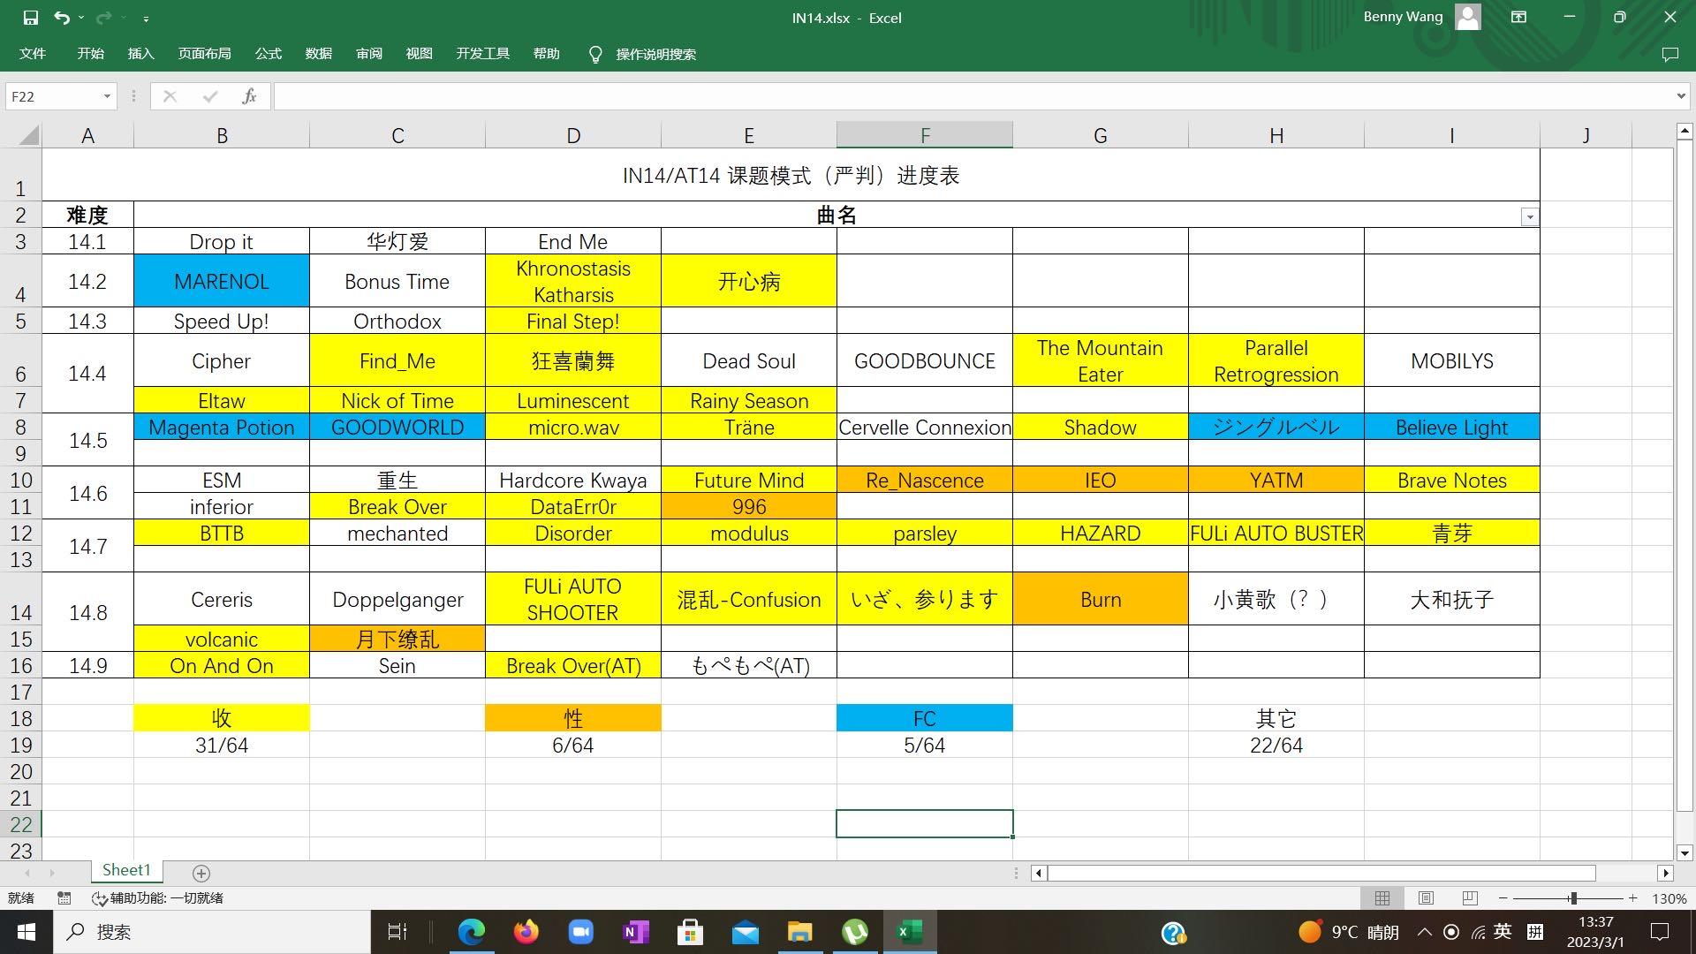Switch to the 视图 ribbon tab
Viewport: 1696px width, 954px height.
(x=420, y=54)
